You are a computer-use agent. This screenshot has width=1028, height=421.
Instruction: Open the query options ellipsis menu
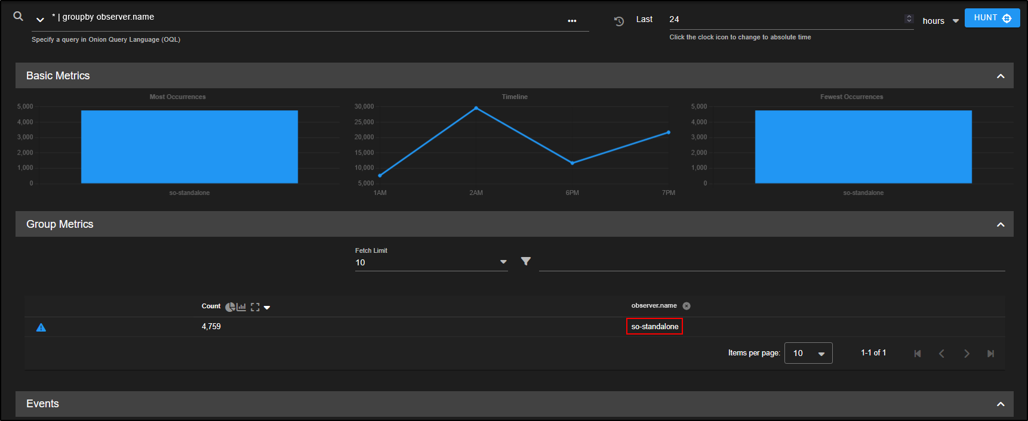point(572,21)
